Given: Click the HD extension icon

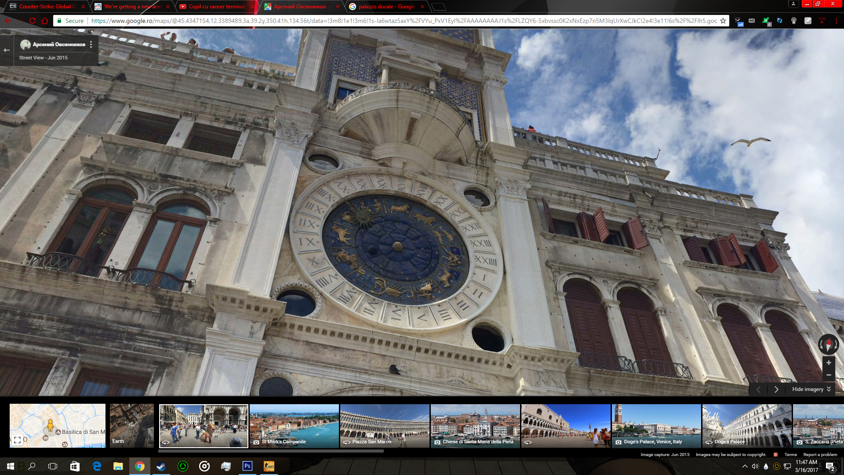Looking at the screenshot, I should [x=752, y=21].
